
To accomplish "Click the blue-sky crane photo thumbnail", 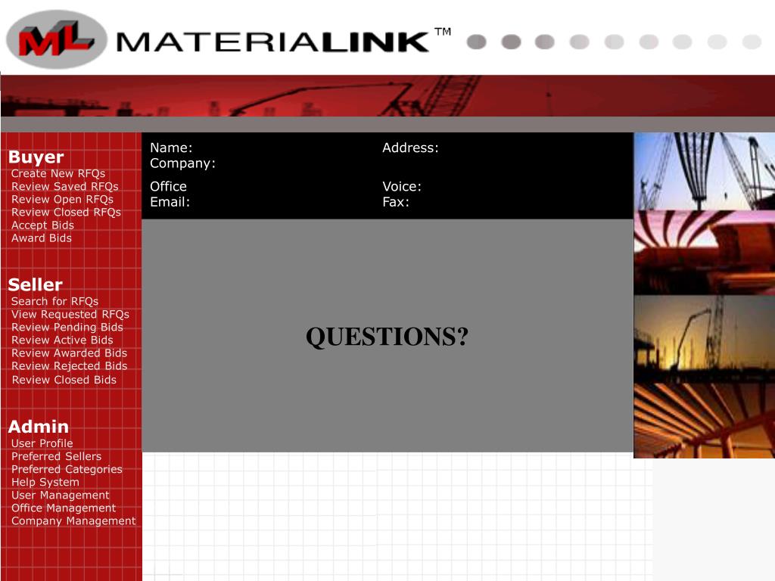I will point(705,172).
